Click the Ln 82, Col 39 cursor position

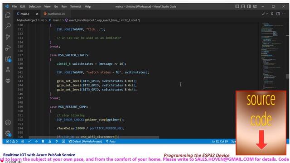pyautogui.click(x=220, y=141)
